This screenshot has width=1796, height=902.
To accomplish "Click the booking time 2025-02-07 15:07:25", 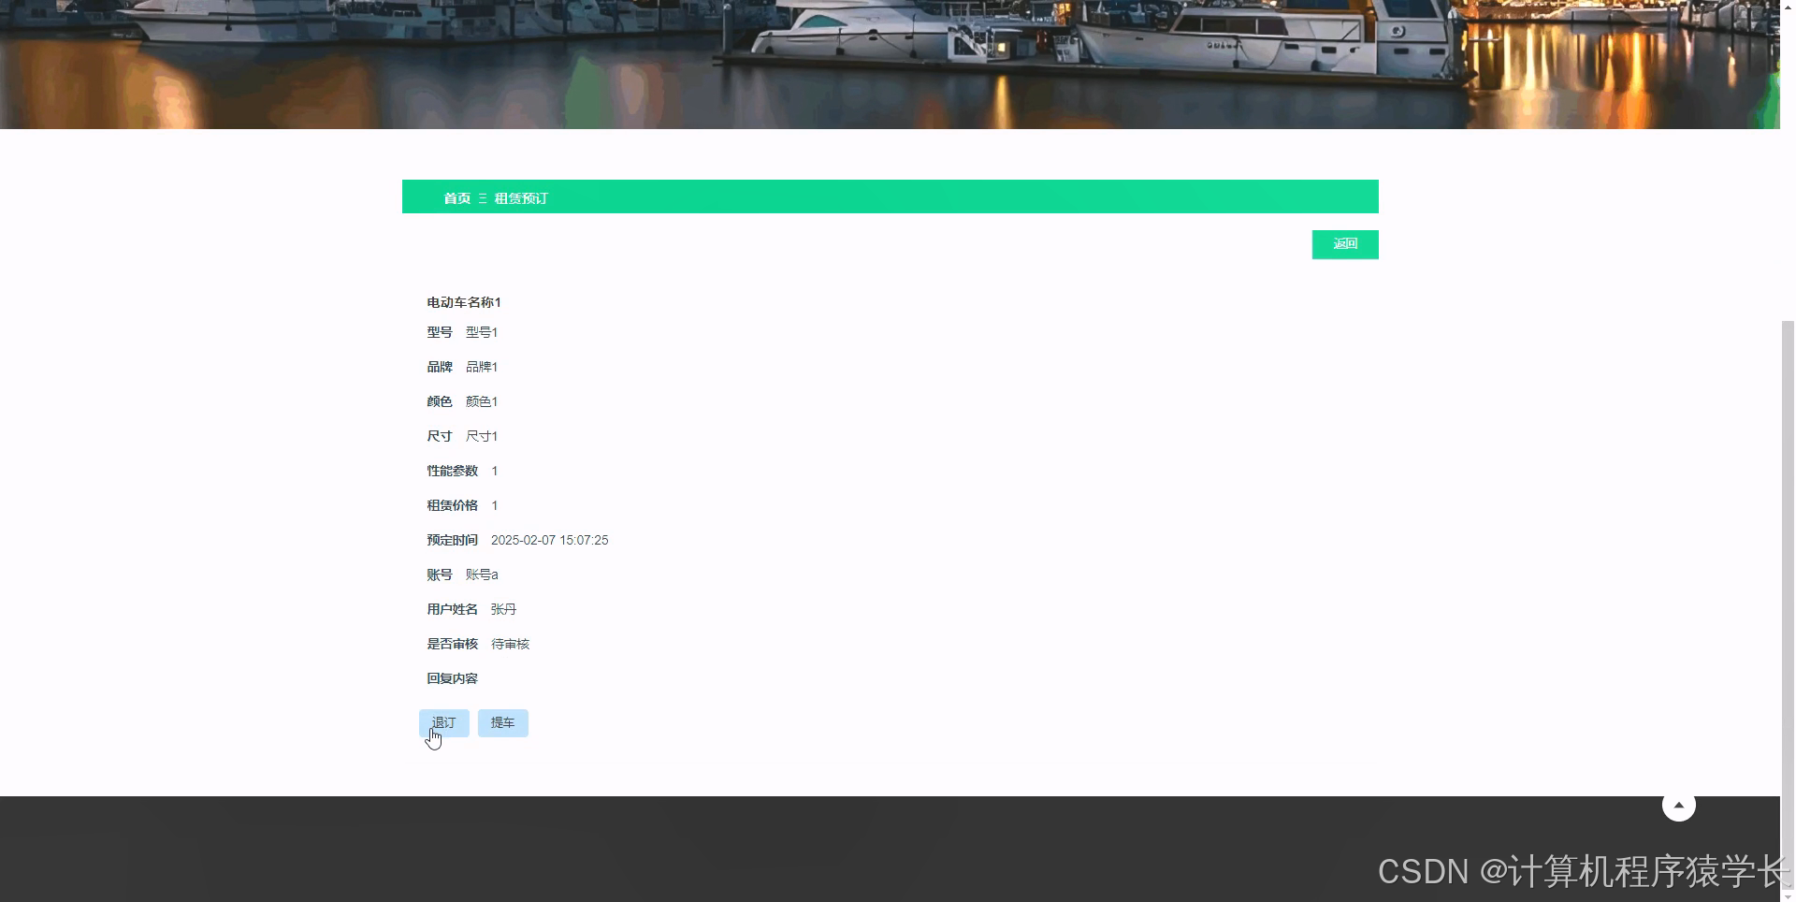I will (550, 540).
